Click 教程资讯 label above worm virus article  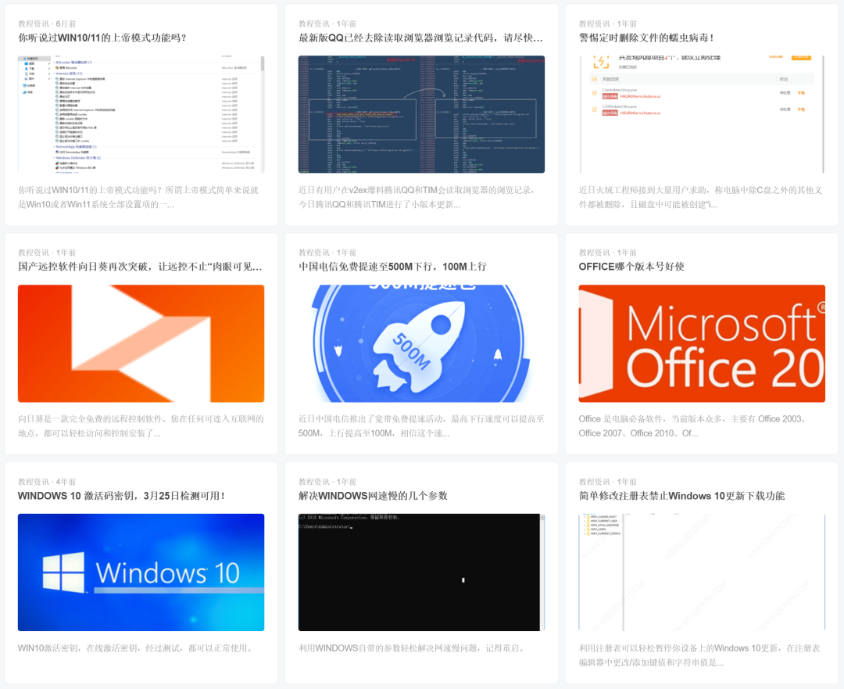[x=594, y=23]
